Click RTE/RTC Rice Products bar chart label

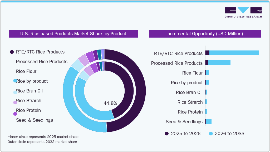(x=178, y=53)
